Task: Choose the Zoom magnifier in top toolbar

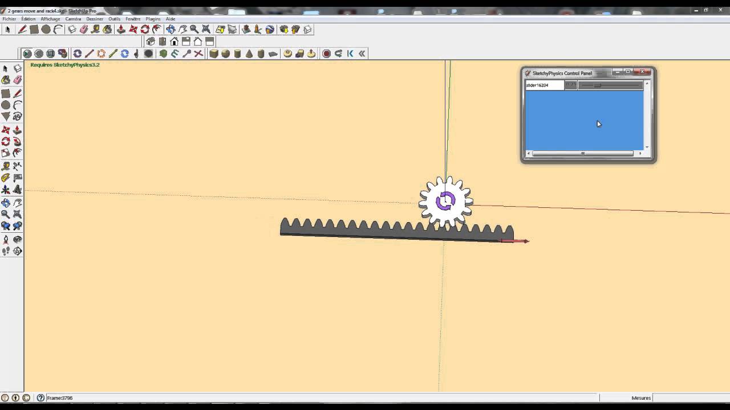Action: tap(194, 29)
